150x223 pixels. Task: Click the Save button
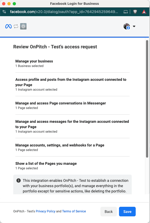(x=127, y=212)
